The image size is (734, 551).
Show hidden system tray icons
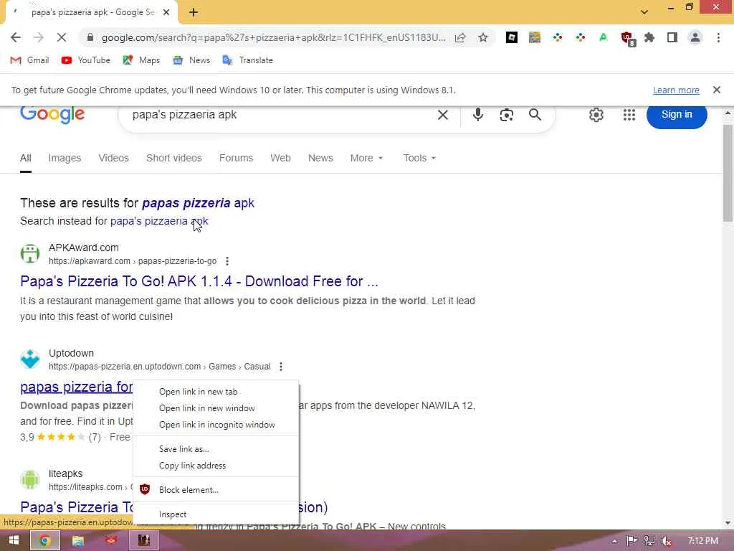click(614, 541)
